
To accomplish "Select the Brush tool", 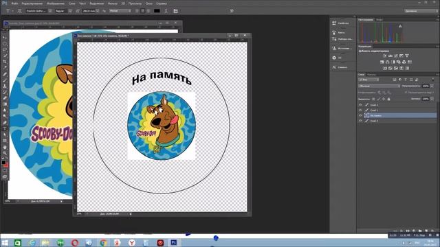I will [5, 80].
